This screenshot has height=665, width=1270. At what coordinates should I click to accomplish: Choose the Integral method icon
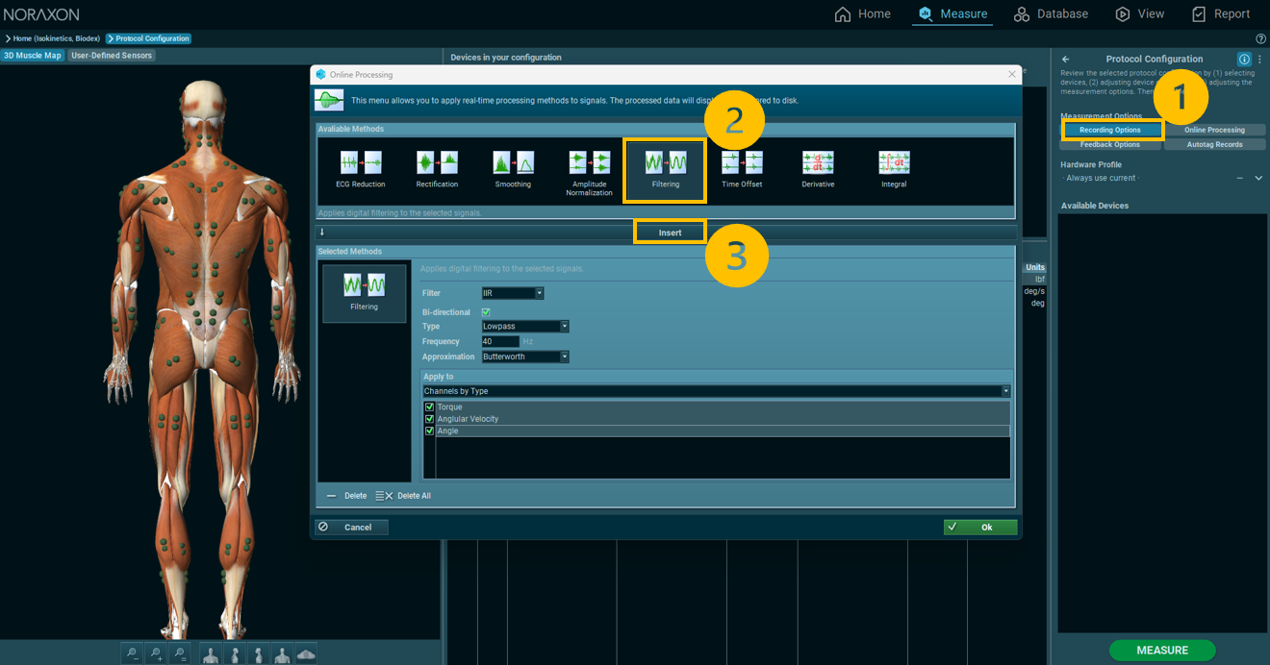click(x=894, y=162)
